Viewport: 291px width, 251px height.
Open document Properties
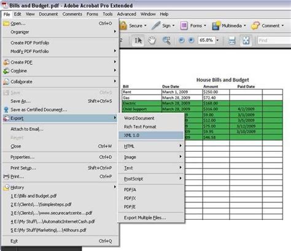(60, 157)
